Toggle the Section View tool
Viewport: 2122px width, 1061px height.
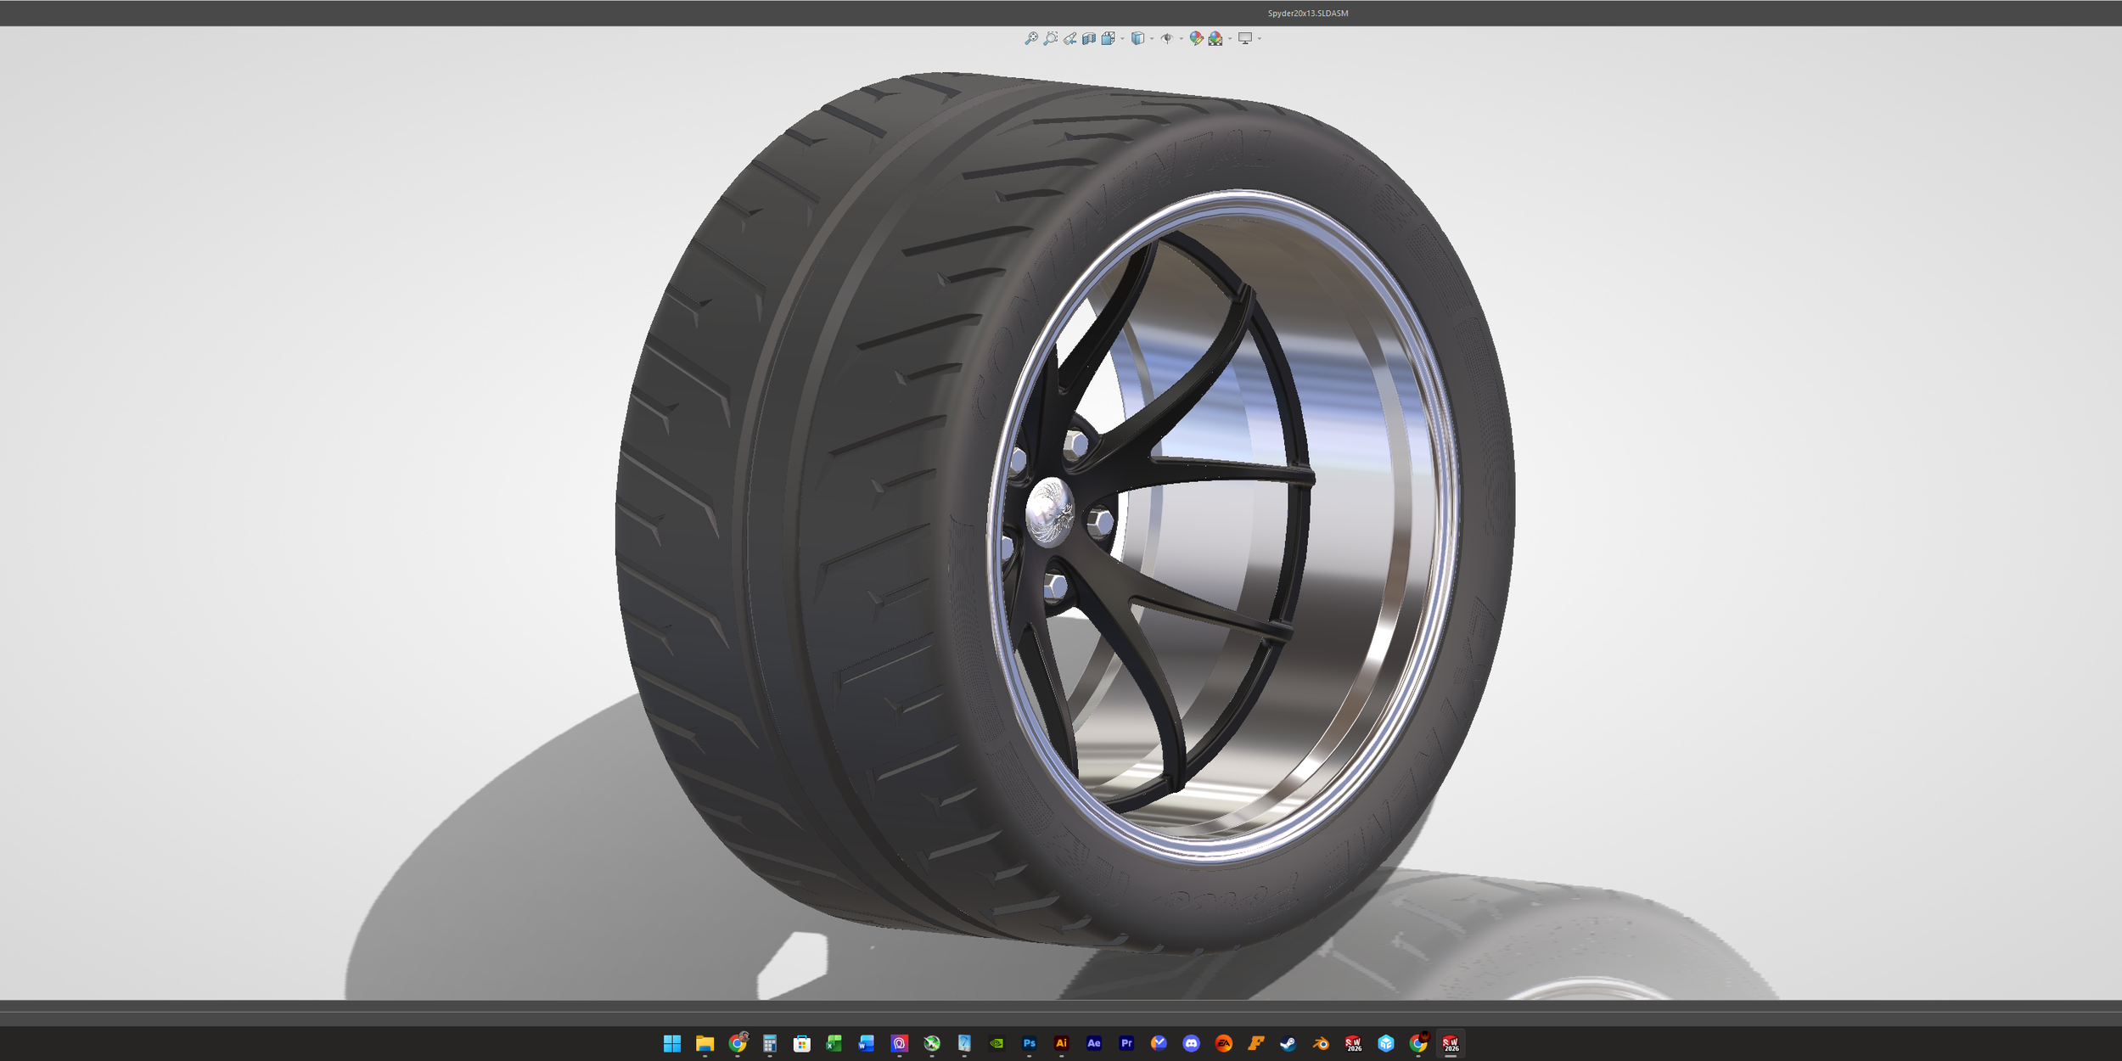[x=1089, y=38]
